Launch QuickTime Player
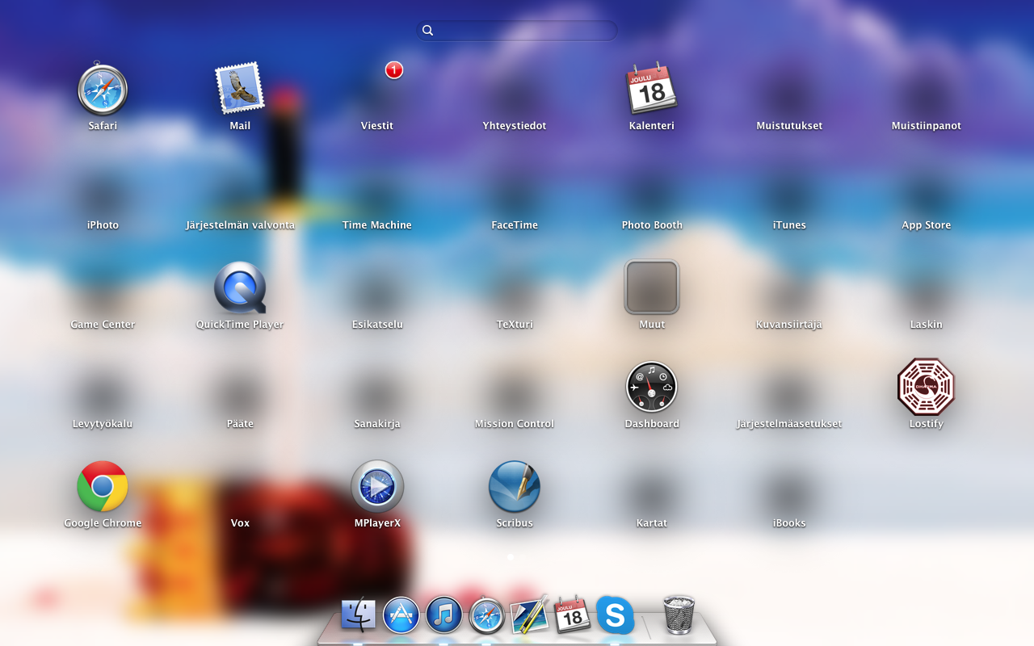 (x=240, y=287)
